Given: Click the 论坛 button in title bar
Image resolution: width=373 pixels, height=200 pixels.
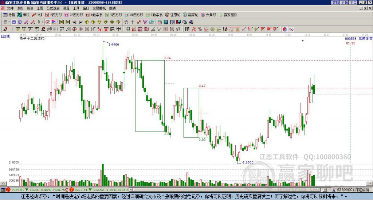Looking at the screenshot, I should (345, 3).
